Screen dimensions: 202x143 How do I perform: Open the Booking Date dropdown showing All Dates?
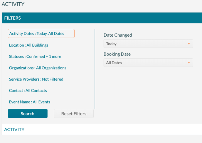[148, 63]
